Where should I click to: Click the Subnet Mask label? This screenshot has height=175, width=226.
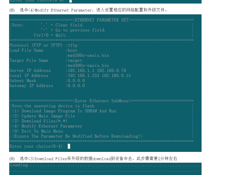click(23, 81)
